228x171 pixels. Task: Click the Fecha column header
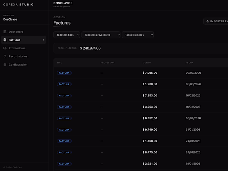pos(190,63)
